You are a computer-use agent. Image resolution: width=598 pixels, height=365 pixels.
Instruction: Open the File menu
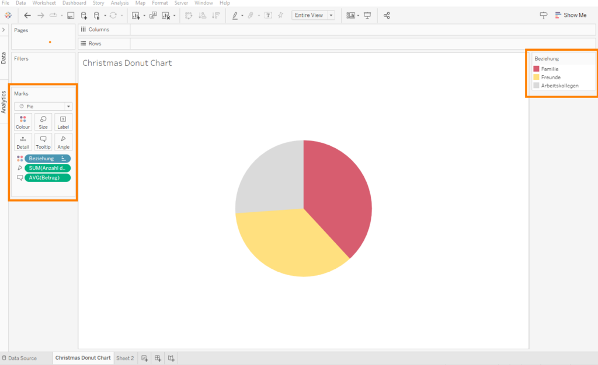(x=5, y=3)
